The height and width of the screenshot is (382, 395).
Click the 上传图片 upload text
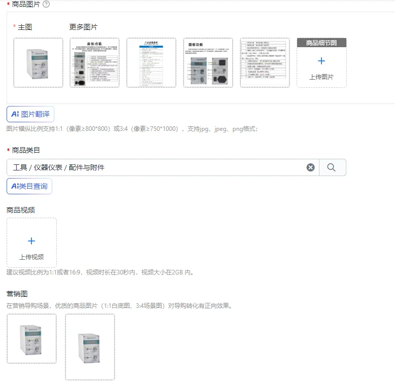click(321, 77)
